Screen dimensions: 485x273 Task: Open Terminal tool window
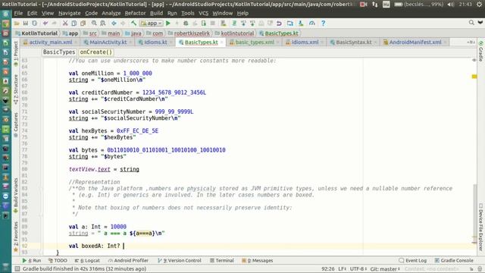point(222,261)
